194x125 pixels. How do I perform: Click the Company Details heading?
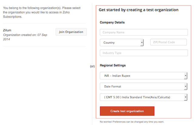tap(112, 23)
